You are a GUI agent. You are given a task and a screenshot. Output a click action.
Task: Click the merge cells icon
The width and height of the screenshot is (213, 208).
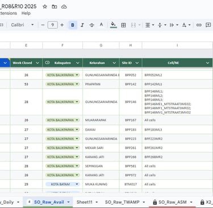coord(133,25)
